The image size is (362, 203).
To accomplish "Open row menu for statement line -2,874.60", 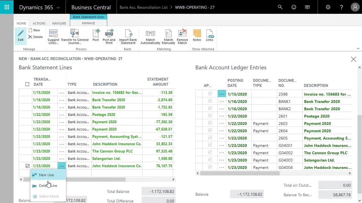I will [x=62, y=100].
